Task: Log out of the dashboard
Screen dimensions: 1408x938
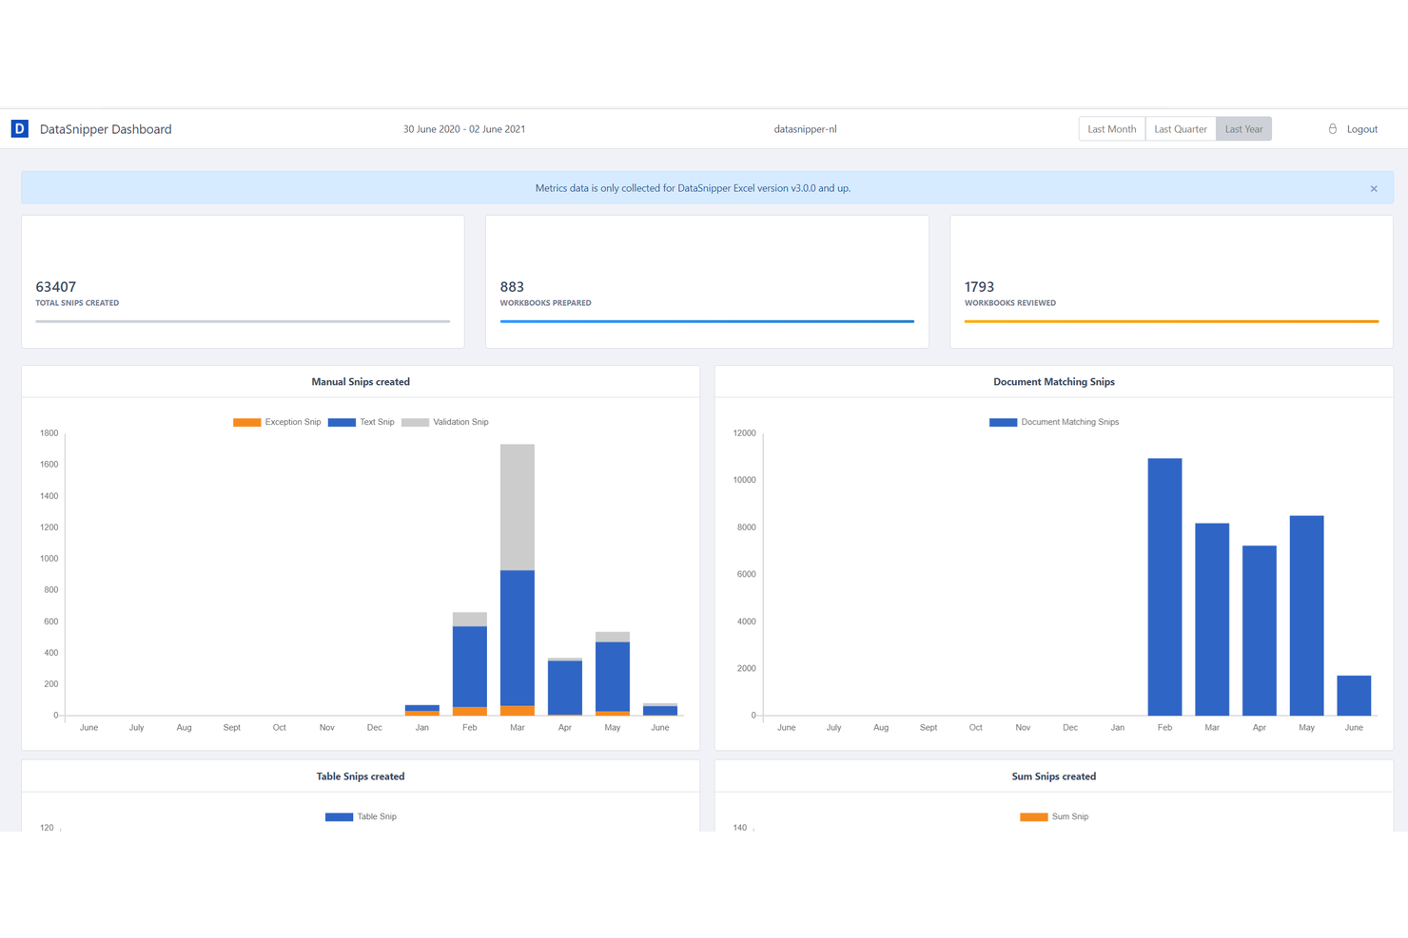Action: point(1361,129)
